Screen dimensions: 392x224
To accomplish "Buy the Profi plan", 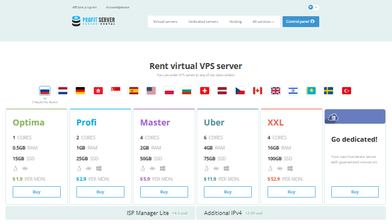I will (100, 192).
